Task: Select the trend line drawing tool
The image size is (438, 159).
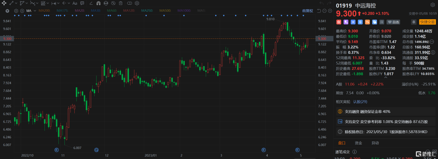Action: [11, 3]
